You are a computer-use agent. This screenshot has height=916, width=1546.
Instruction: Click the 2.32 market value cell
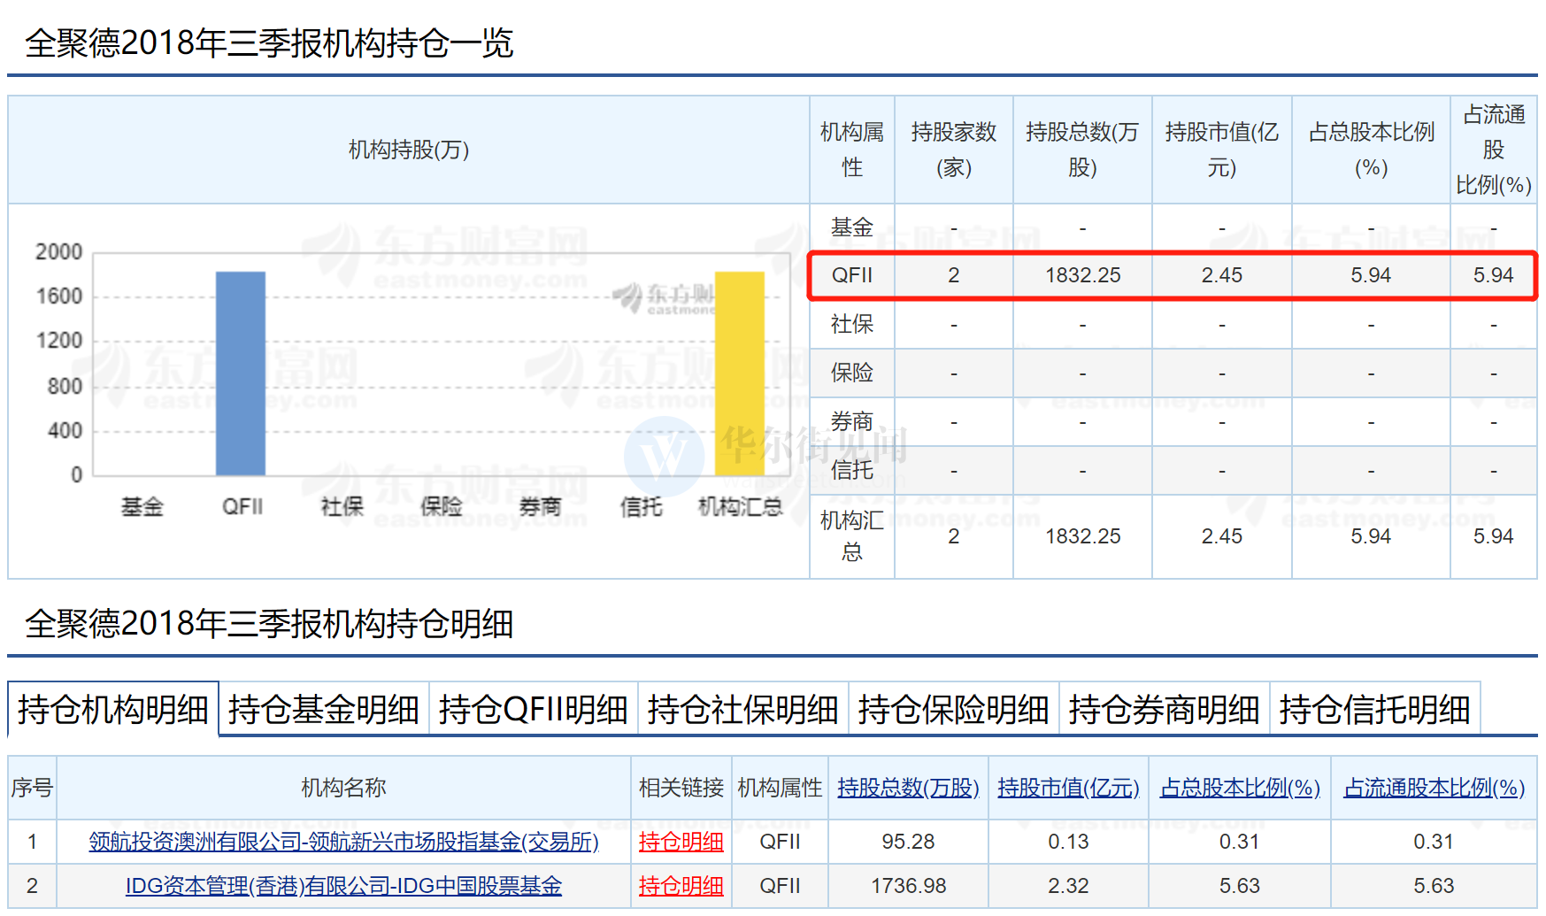(x=1068, y=886)
